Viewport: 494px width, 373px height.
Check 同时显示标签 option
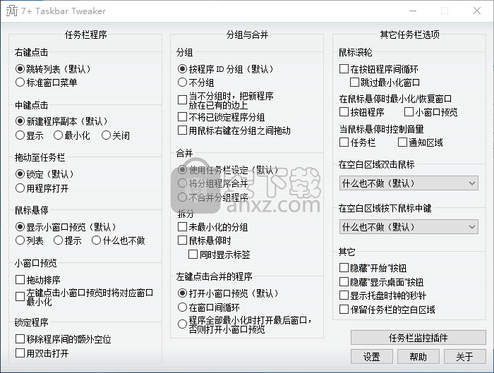219,255
